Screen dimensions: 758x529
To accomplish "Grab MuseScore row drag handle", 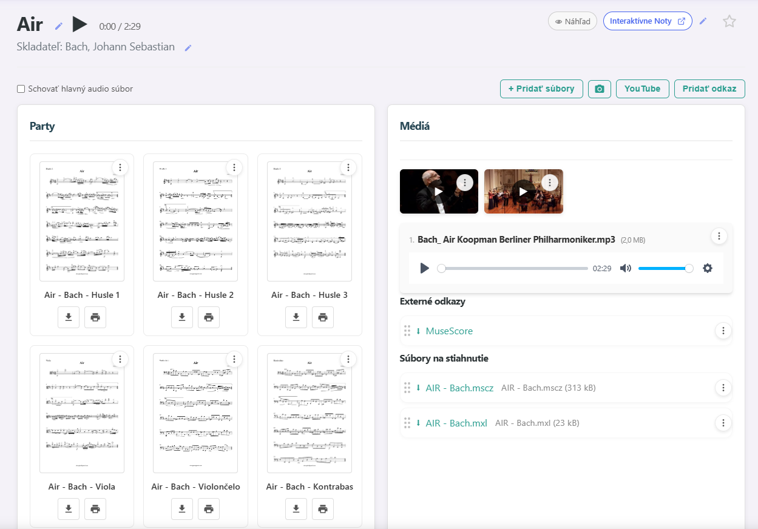I will [407, 331].
